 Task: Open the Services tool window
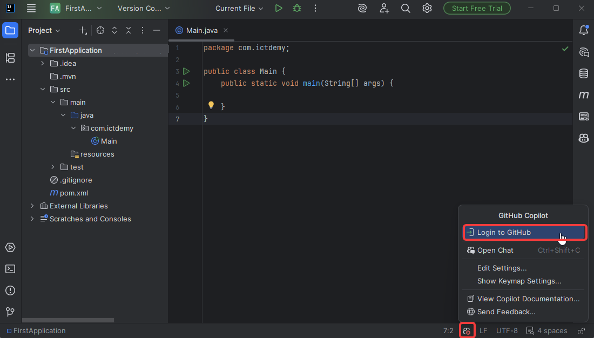coord(10,247)
